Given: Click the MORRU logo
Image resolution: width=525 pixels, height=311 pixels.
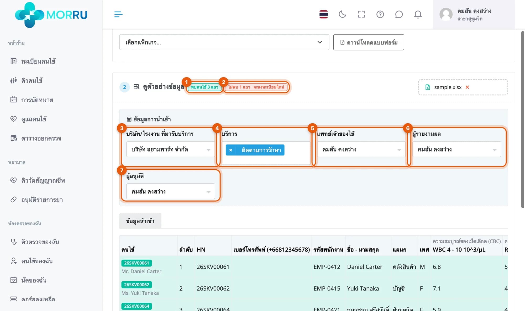Looking at the screenshot, I should 51,15.
